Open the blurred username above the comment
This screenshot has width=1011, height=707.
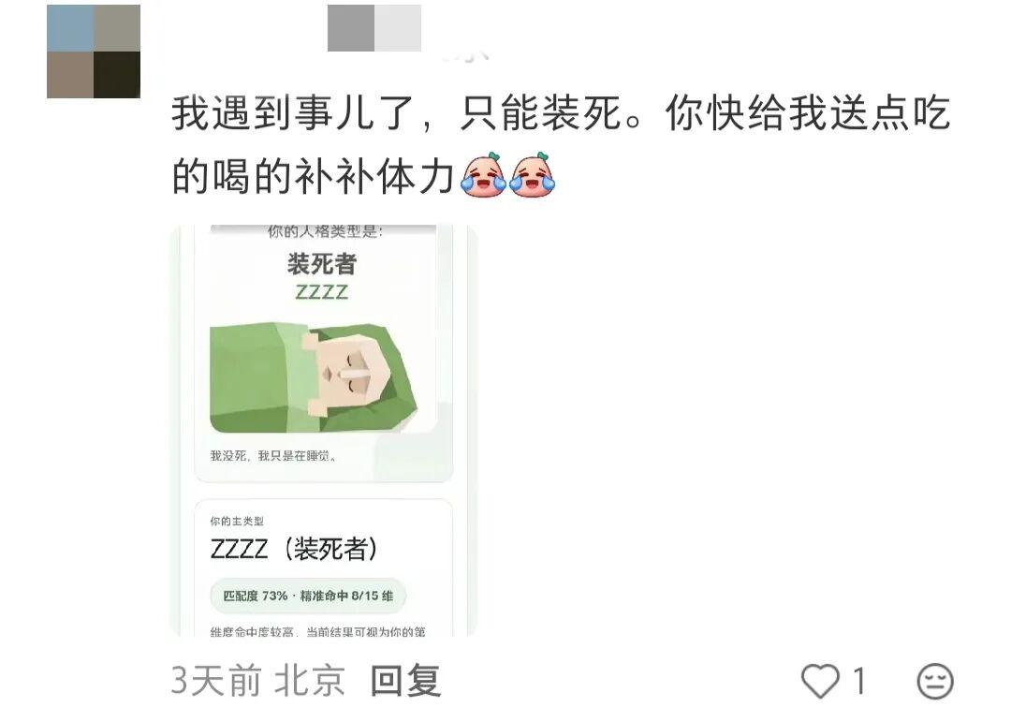coord(374,28)
